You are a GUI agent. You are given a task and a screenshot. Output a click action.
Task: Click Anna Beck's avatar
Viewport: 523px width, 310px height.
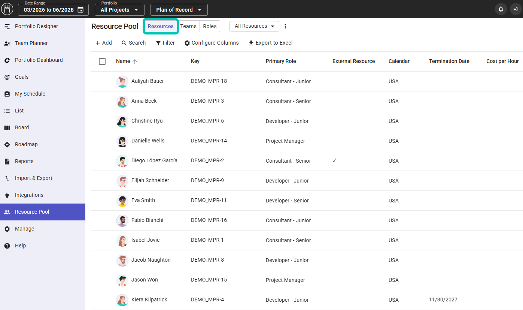(x=122, y=101)
